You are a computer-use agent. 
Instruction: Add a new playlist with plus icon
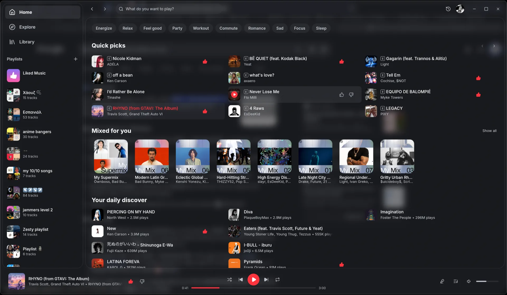click(x=76, y=59)
